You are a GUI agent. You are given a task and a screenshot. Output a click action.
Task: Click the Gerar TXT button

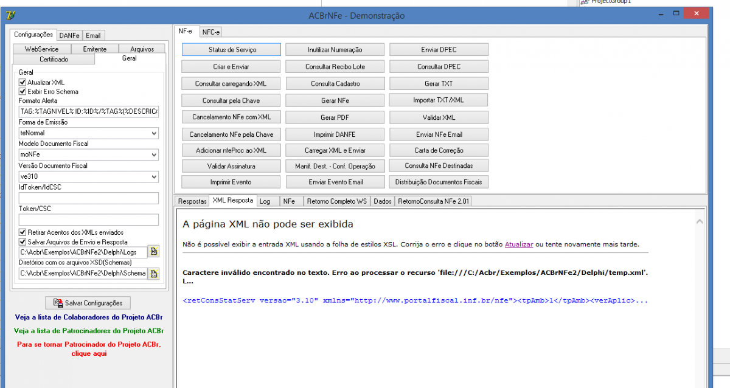pos(439,83)
